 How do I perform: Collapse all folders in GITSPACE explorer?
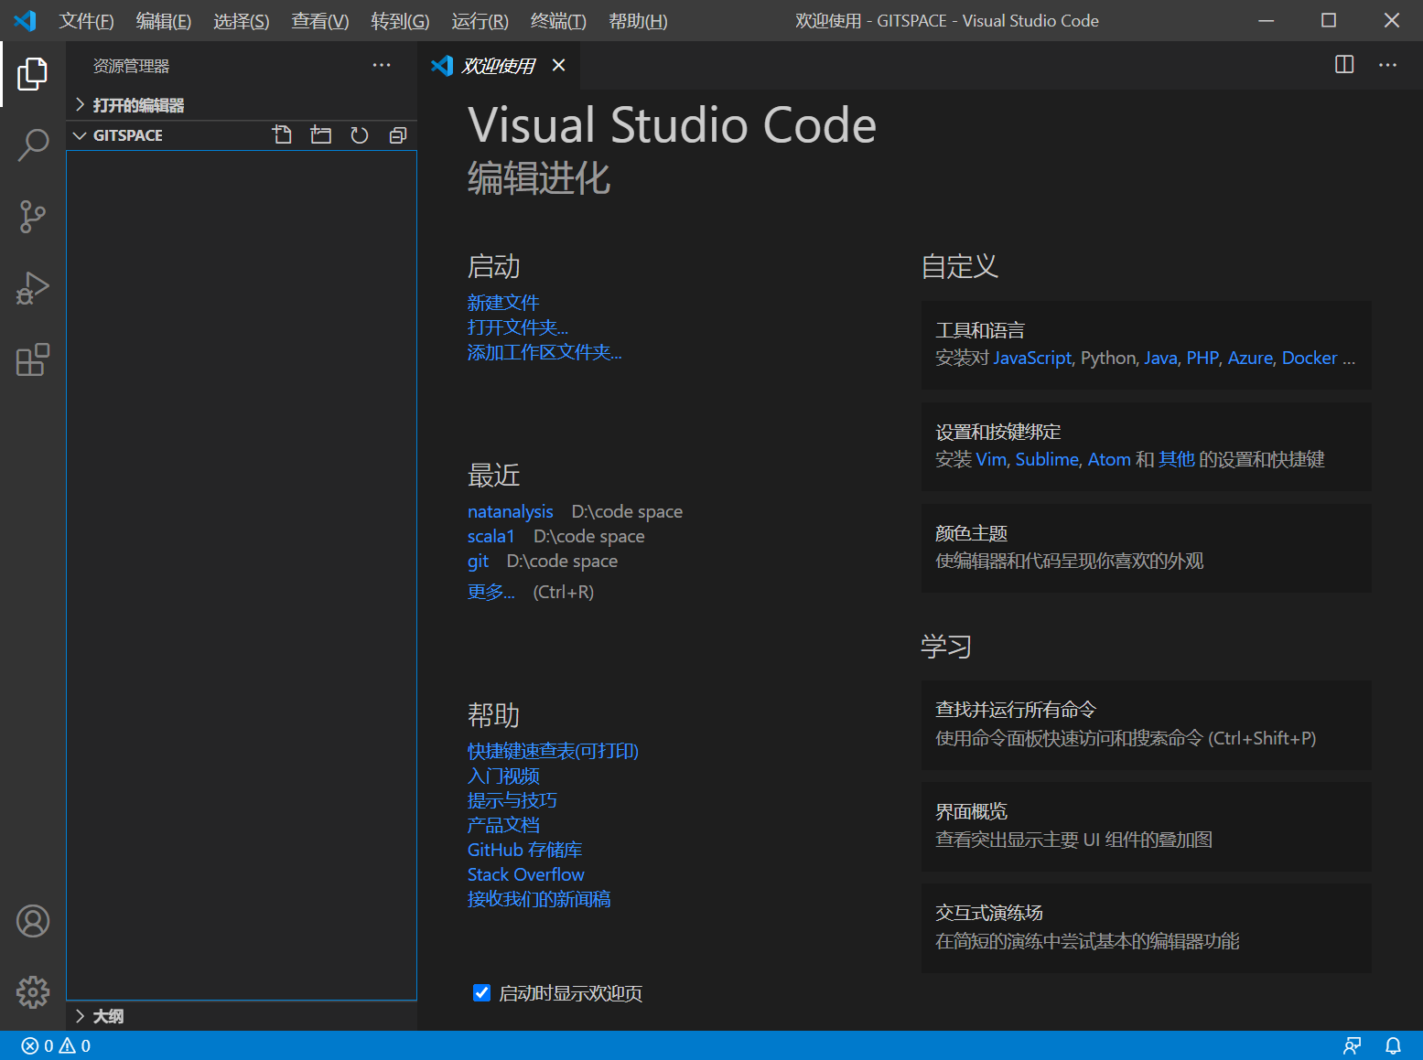point(398,135)
